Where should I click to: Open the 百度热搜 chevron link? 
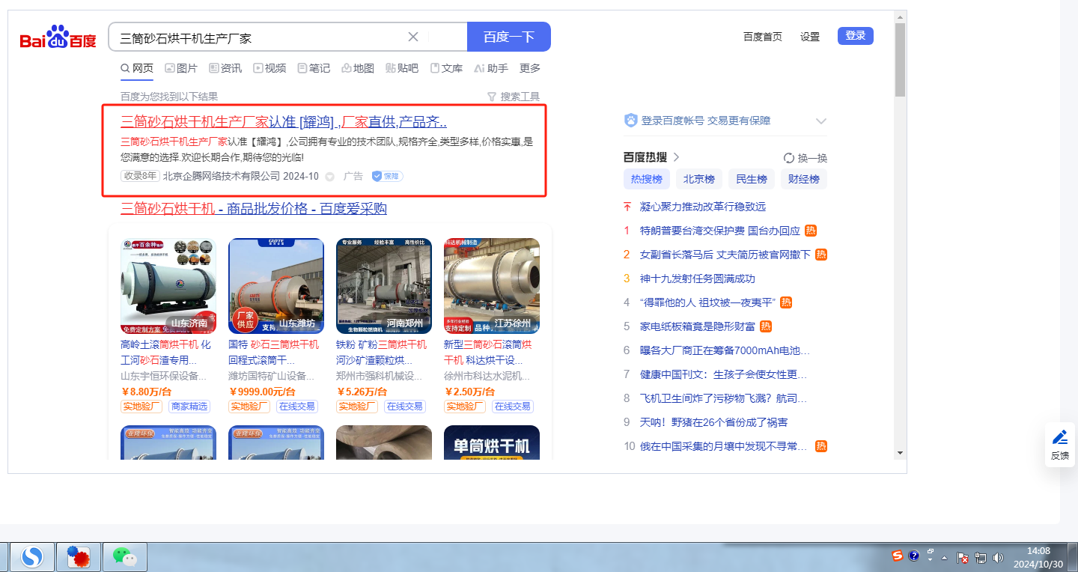point(676,157)
